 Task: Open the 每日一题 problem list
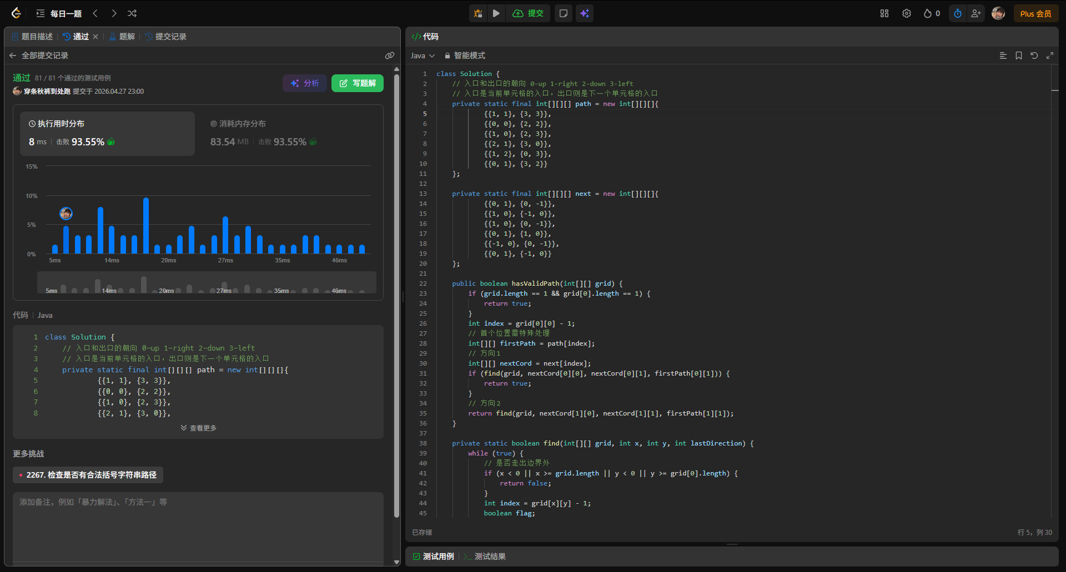[x=59, y=13]
